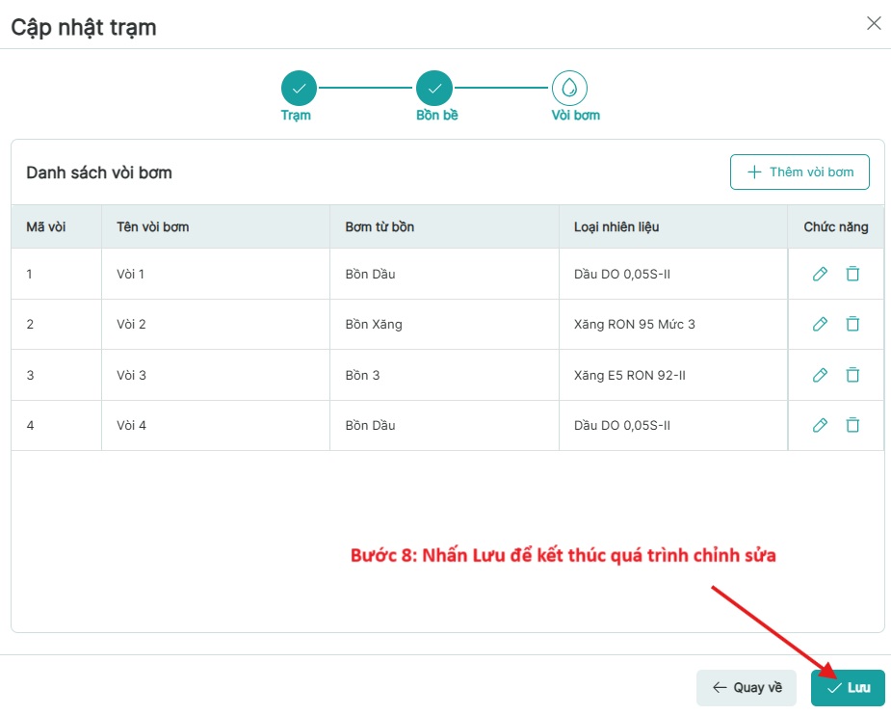Edit Vòi 1 with pencil icon
The width and height of the screenshot is (891, 715).
click(820, 274)
